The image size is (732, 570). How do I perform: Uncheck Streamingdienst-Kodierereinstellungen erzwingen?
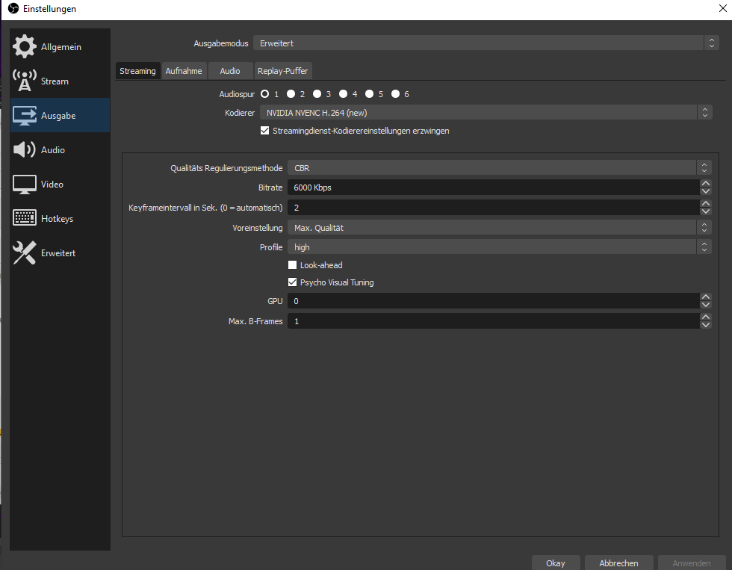(x=264, y=131)
